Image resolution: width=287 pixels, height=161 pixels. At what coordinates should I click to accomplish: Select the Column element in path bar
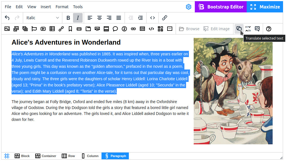tap(90, 156)
